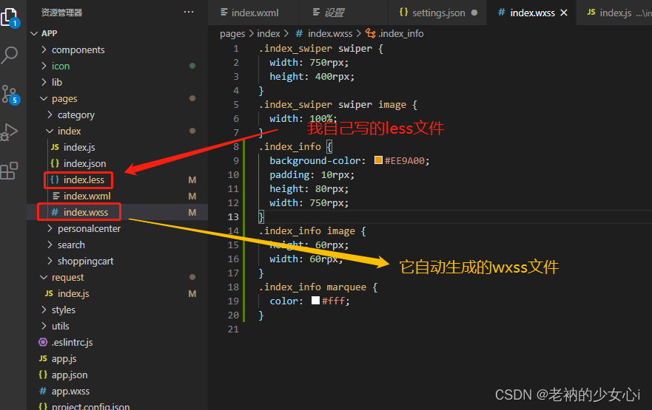Expand the search folder
The image size is (652, 410).
(x=50, y=245)
